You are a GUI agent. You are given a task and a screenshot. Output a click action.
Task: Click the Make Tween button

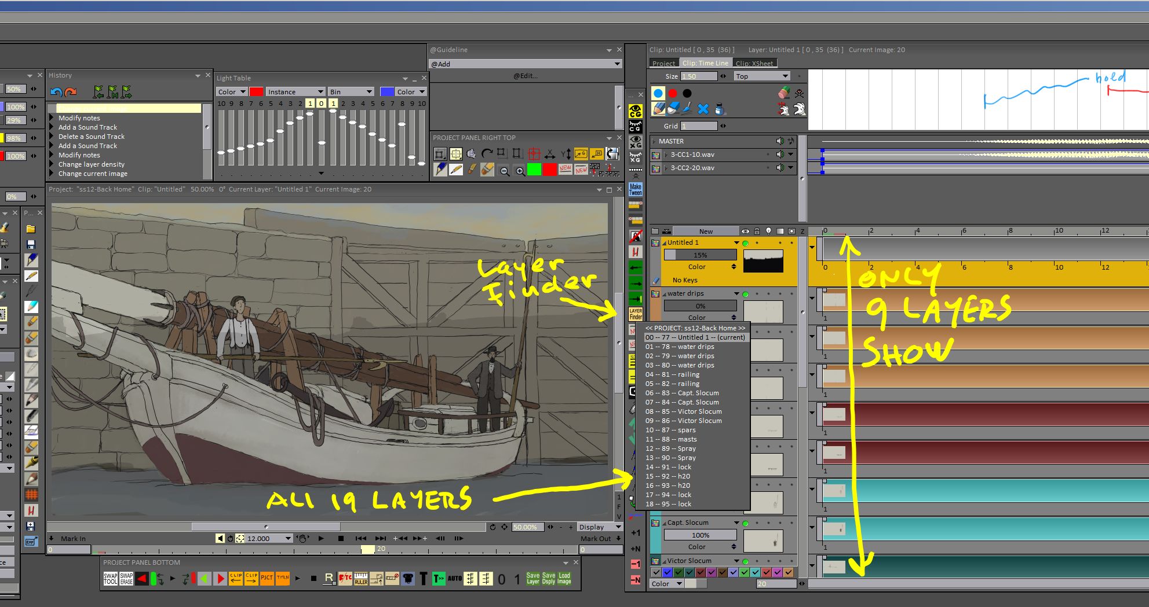coord(636,190)
